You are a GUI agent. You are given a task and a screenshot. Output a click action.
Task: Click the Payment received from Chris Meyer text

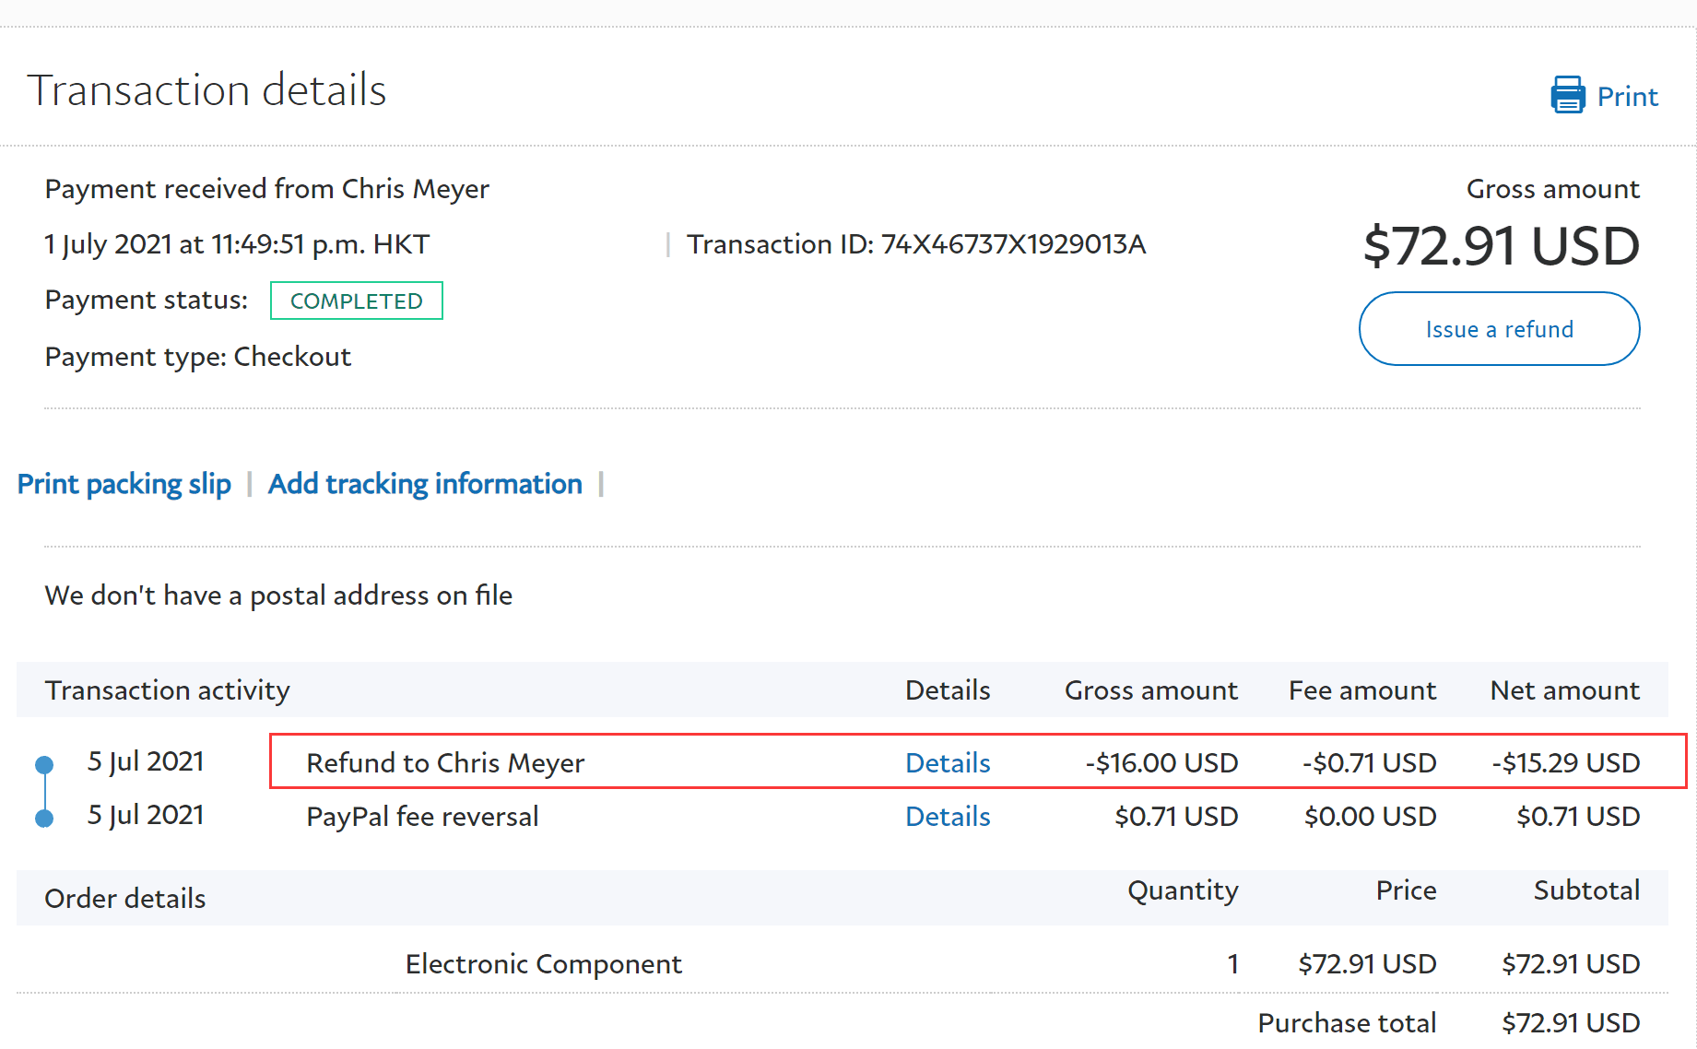[x=266, y=189]
